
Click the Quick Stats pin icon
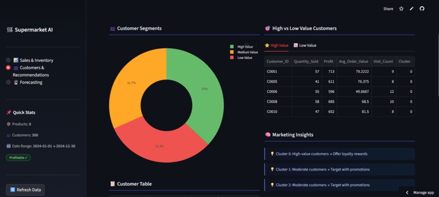tap(9, 112)
